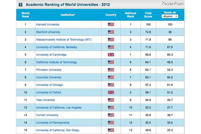Image resolution: width=201 pixels, height=134 pixels.
Task: Click the US flag in Cornell row
Action: pyautogui.click(x=111, y=115)
